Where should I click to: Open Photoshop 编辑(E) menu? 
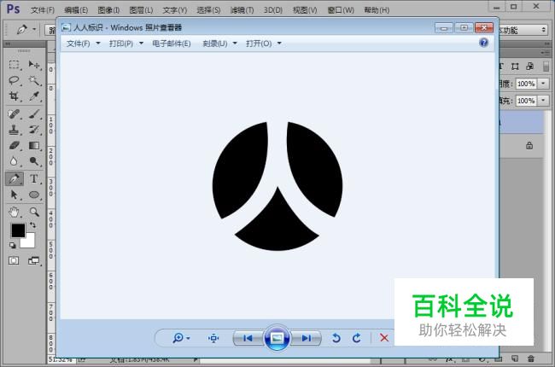(x=76, y=10)
